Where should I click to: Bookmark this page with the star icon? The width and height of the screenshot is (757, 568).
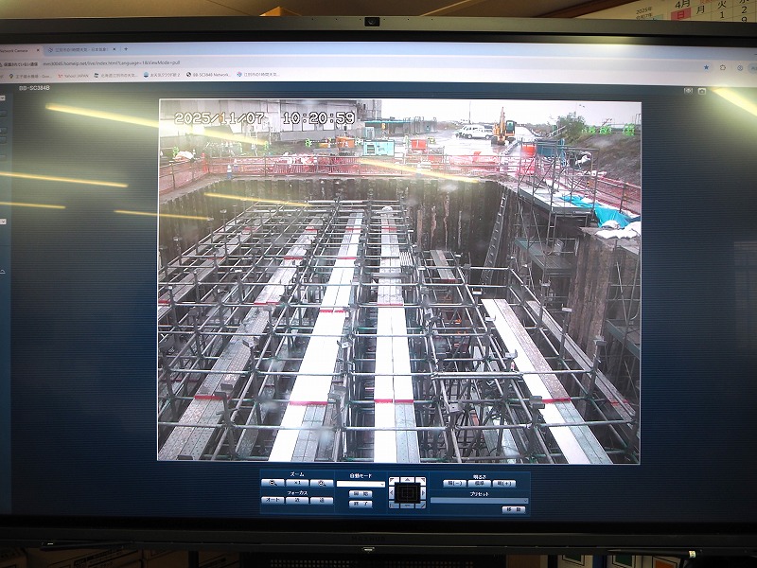(x=706, y=67)
